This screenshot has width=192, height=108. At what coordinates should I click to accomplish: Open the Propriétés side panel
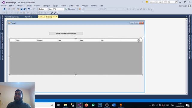pos(190,55)
